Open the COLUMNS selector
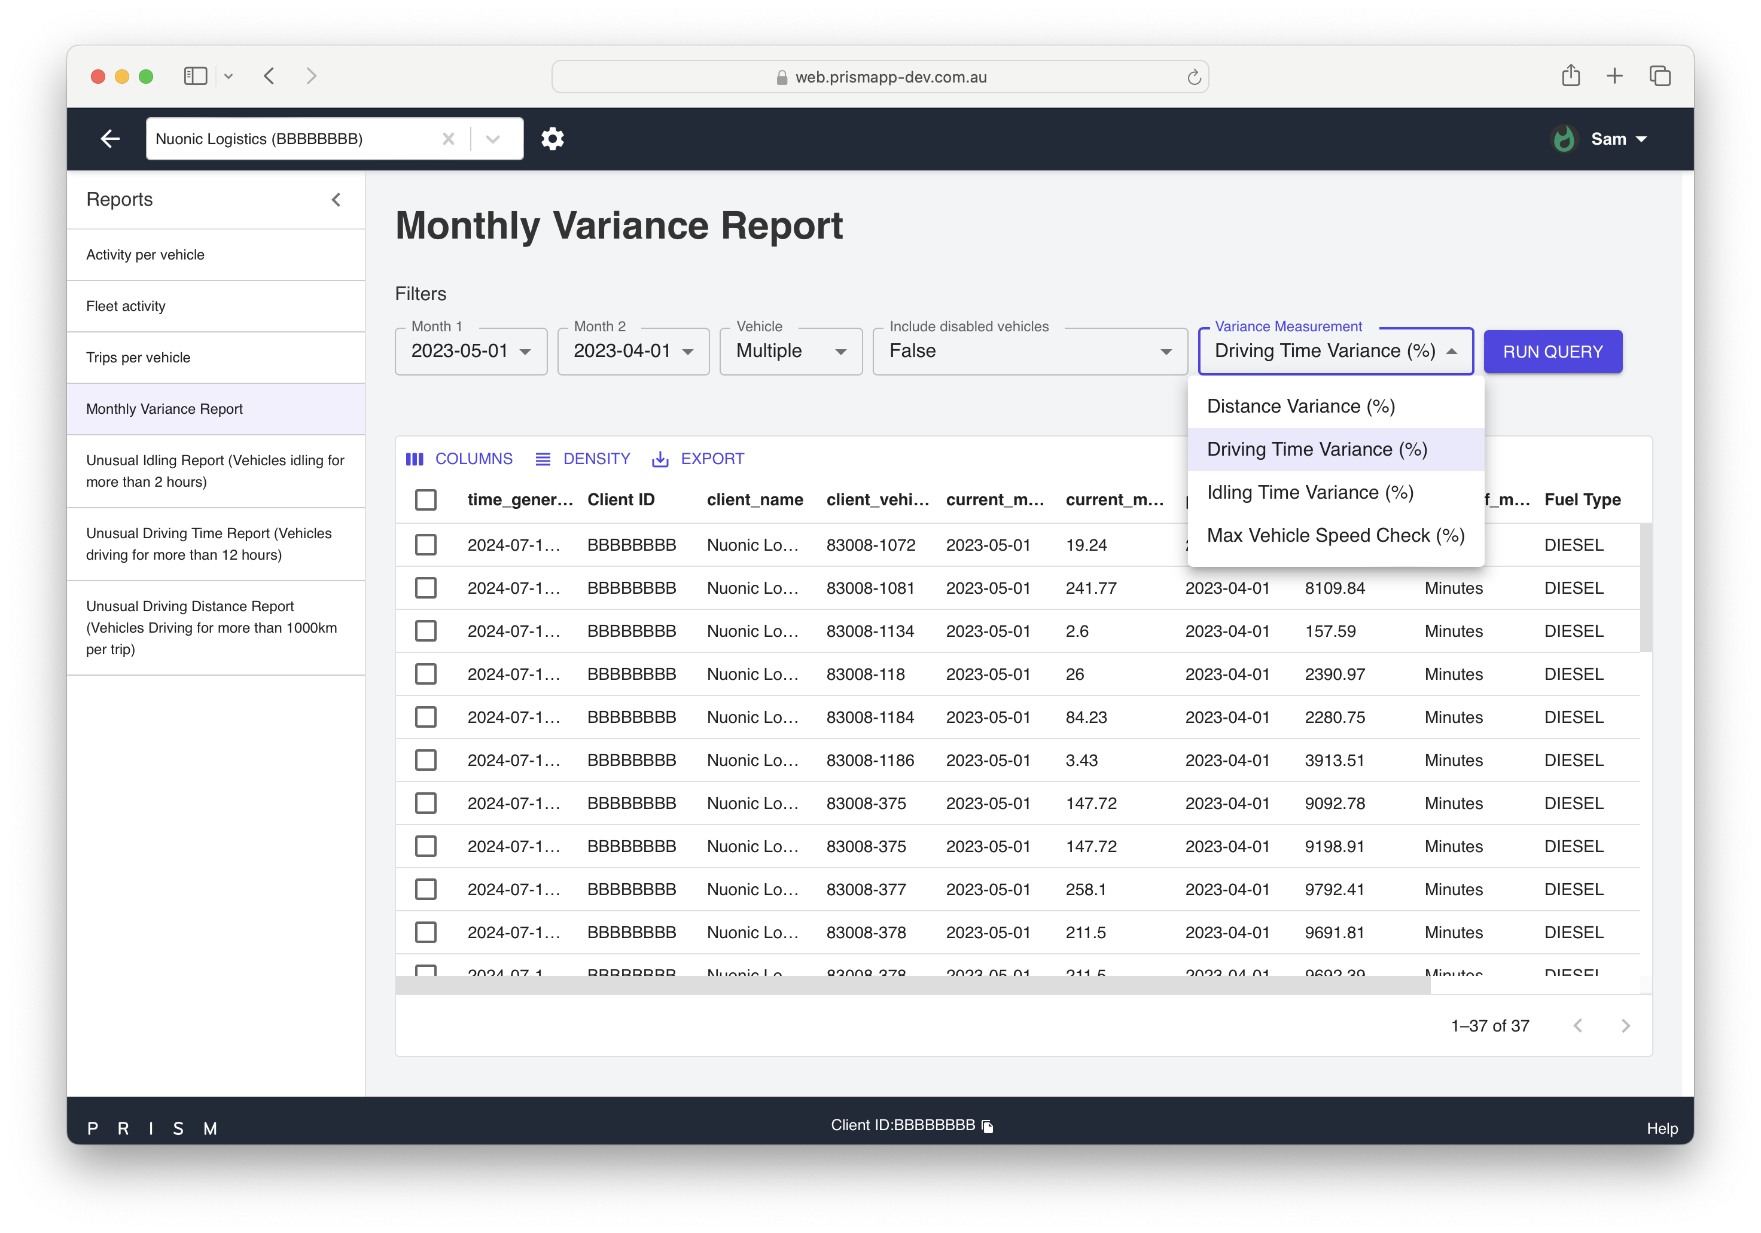Viewport: 1761px width, 1233px height. click(459, 459)
